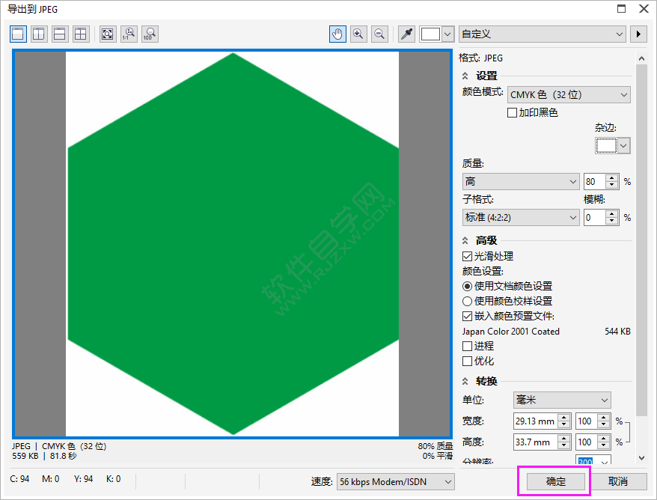Select the eyedropper color sampling tool
The height and width of the screenshot is (500, 657).
pos(406,34)
